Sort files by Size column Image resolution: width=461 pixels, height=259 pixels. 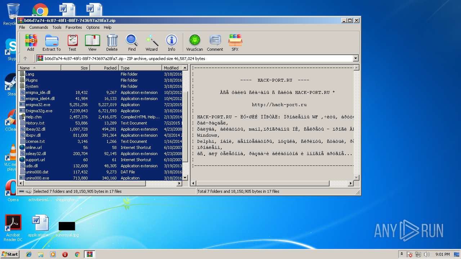[75, 68]
